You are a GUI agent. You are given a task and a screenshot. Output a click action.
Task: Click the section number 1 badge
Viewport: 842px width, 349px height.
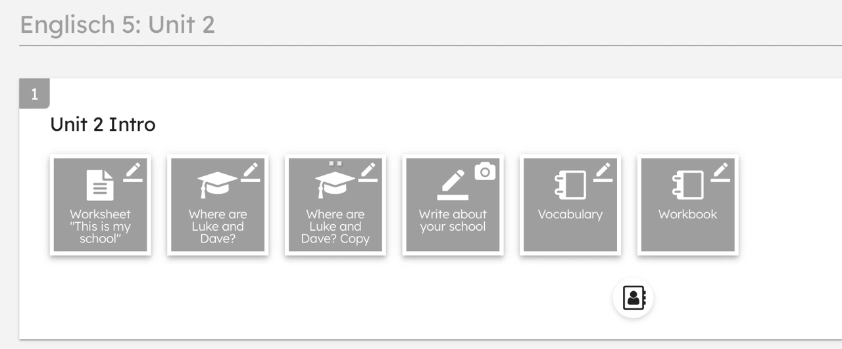(x=34, y=95)
